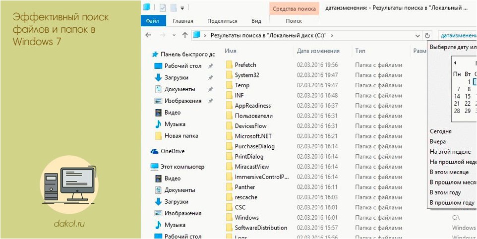The image size is (477, 239).
Task: Click the Microsoft.NET folder icon
Action: [x=229, y=136]
